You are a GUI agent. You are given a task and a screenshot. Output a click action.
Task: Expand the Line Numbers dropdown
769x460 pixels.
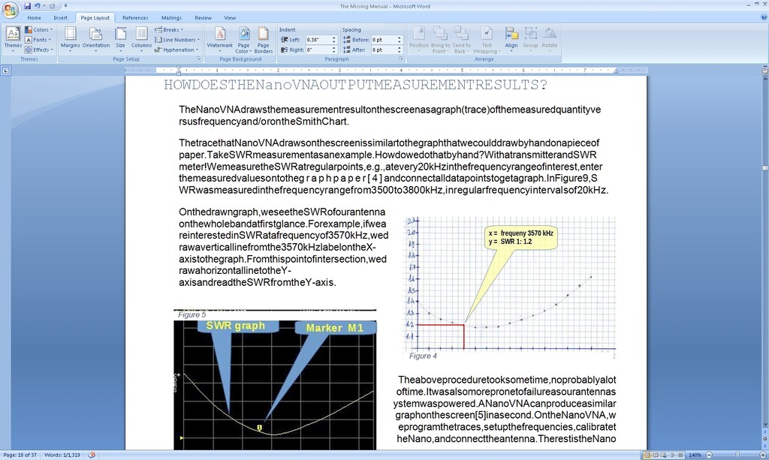point(177,40)
